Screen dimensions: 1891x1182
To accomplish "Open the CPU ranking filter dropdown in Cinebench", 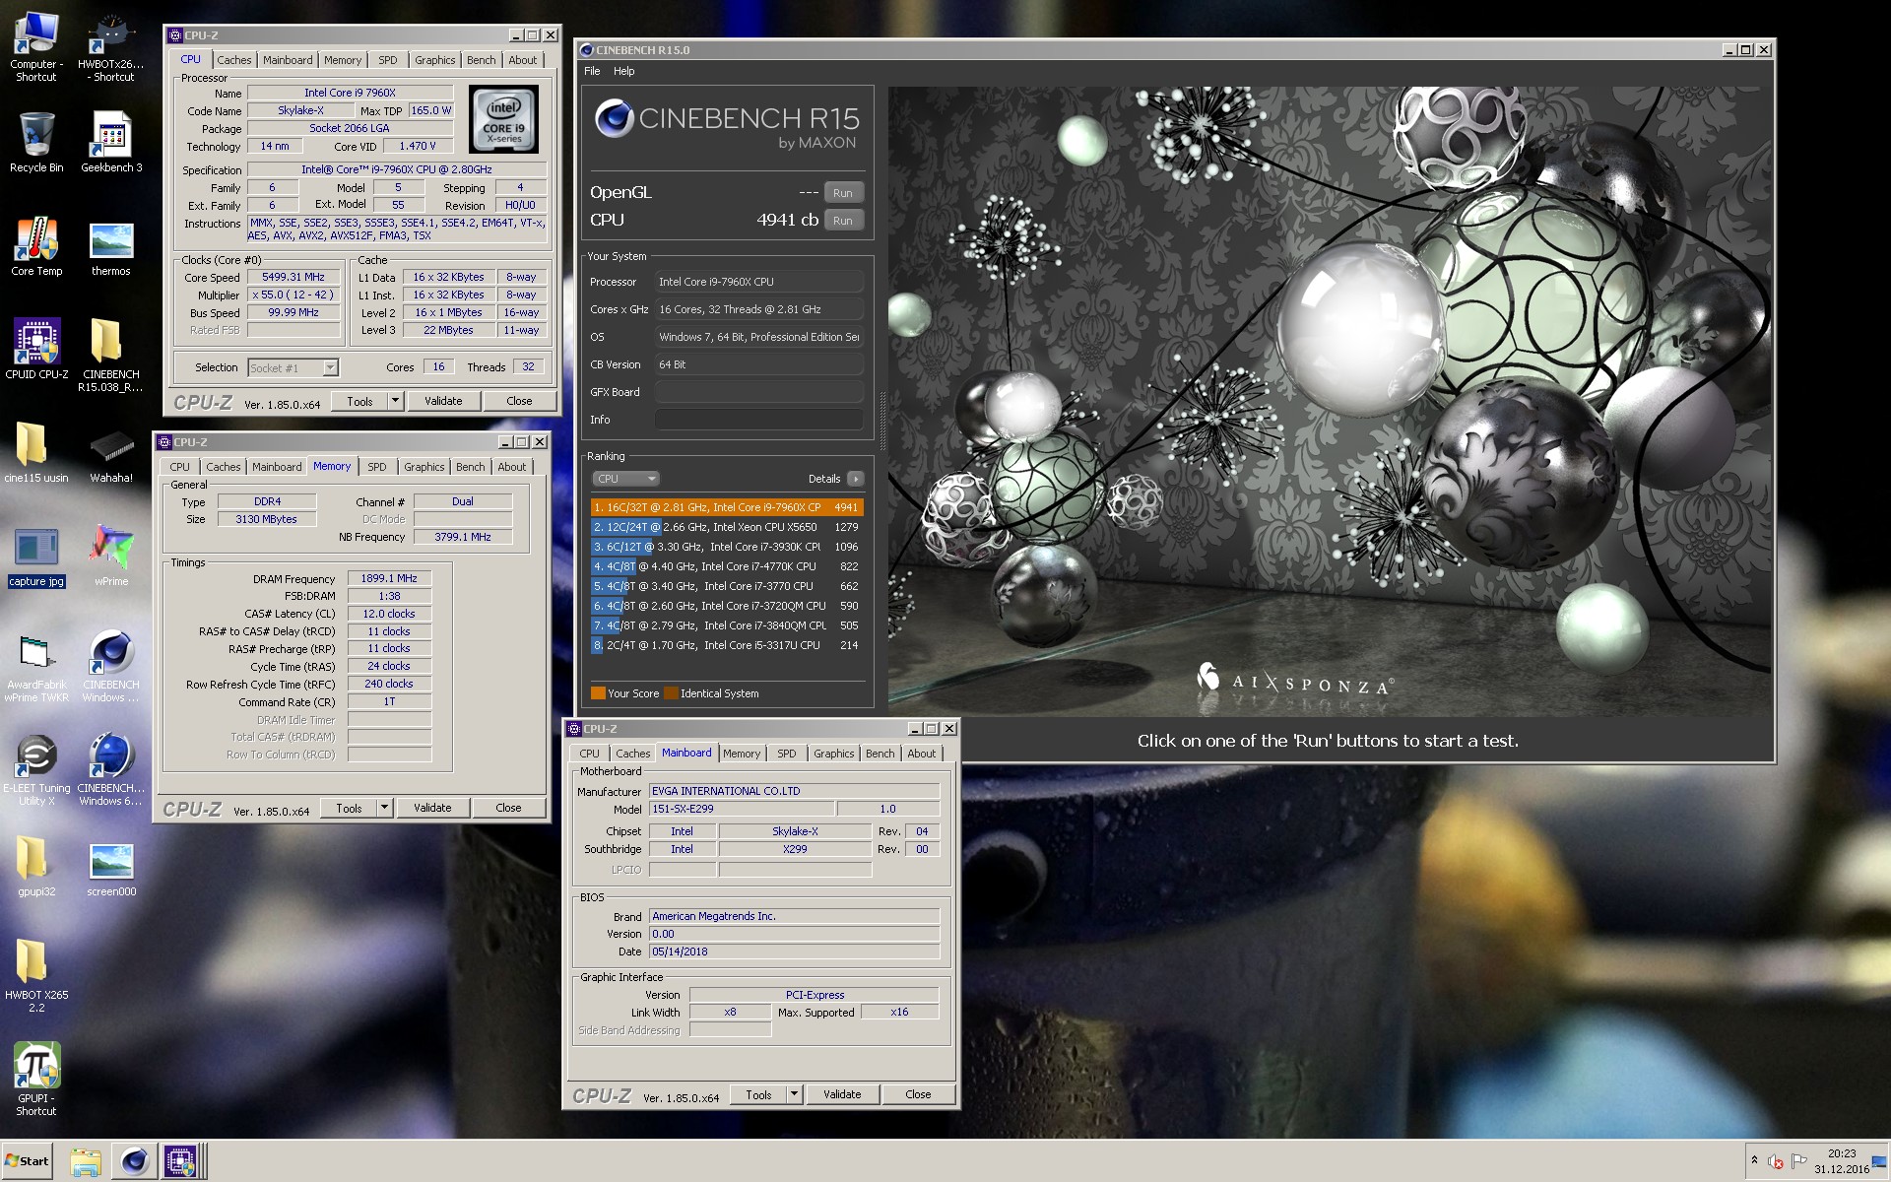I will click(625, 479).
